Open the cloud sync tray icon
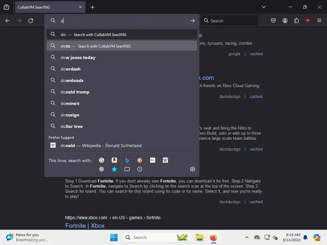 point(257,237)
